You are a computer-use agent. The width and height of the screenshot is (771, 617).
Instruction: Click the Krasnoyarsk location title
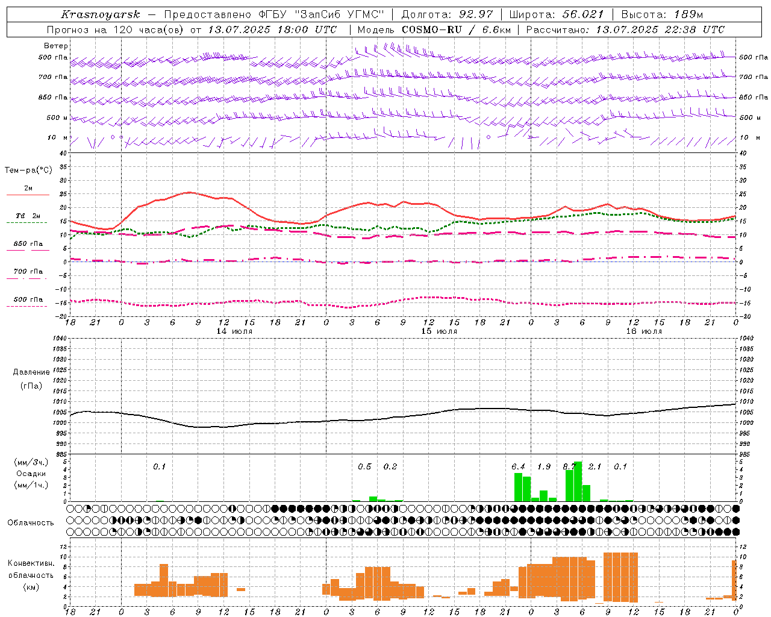click(x=101, y=14)
